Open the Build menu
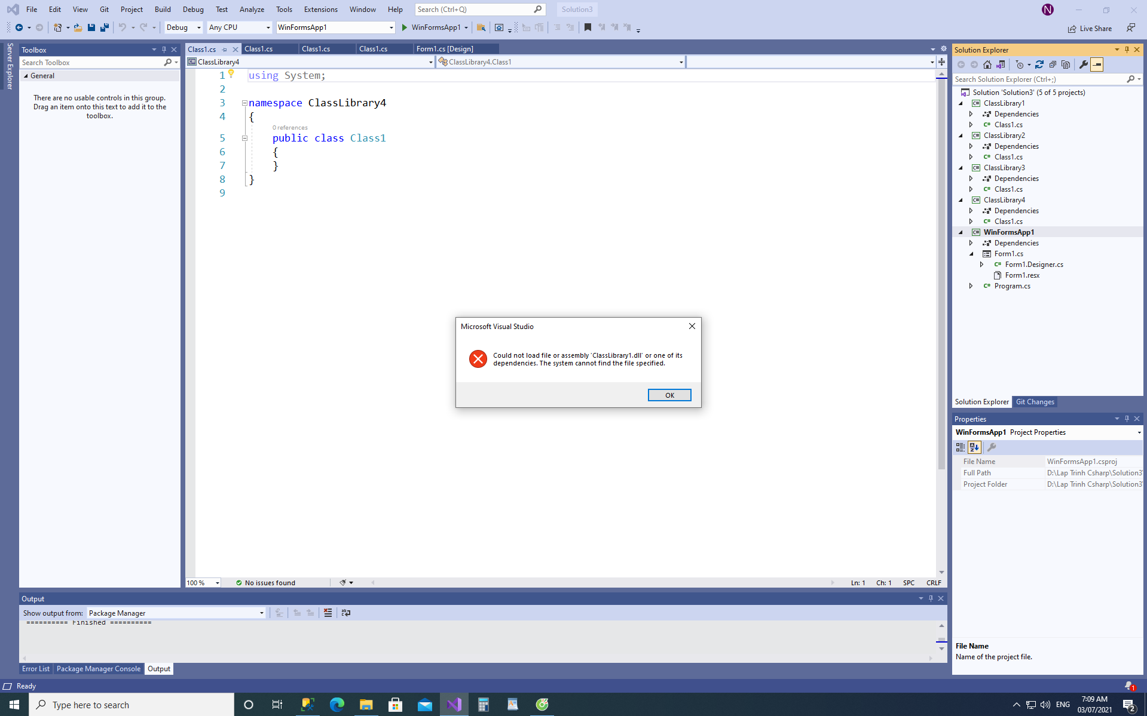Viewport: 1147px width, 716px height. (163, 9)
